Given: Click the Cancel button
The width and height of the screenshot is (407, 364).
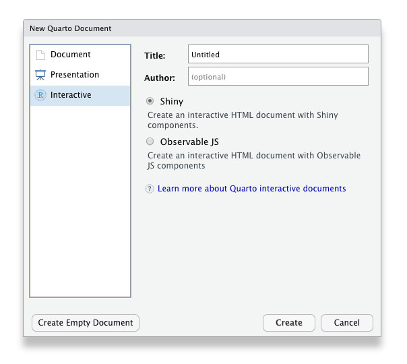Looking at the screenshot, I should coord(347,323).
